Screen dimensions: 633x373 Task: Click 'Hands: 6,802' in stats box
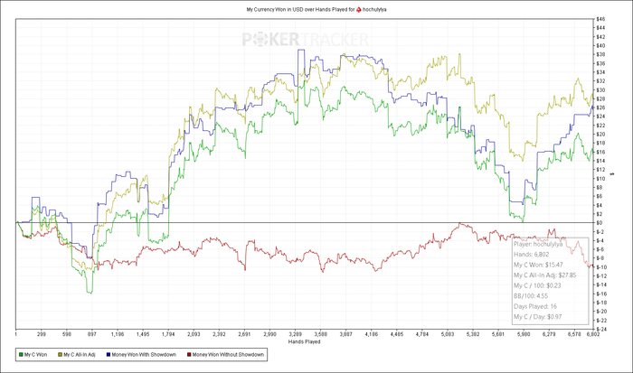point(532,255)
